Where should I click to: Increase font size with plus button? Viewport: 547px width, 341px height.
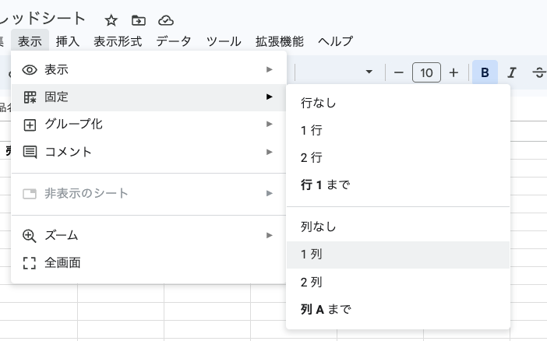tap(453, 72)
